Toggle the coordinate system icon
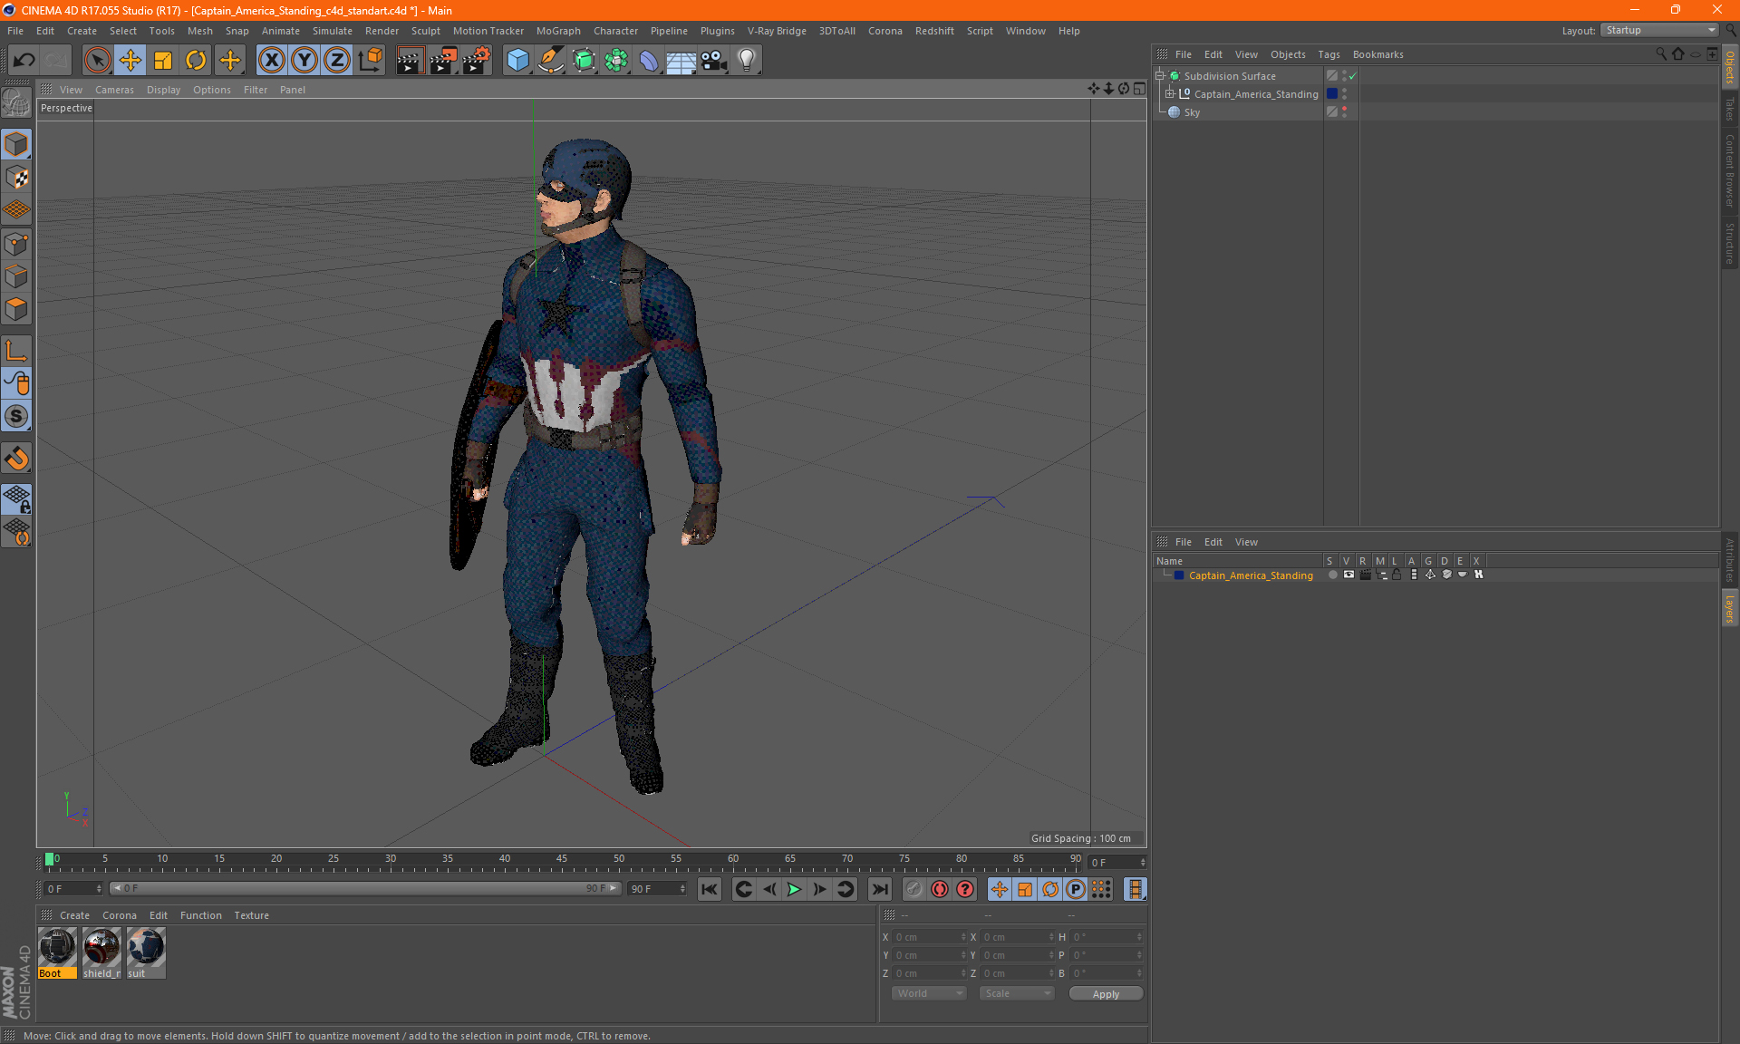 pos(370,61)
